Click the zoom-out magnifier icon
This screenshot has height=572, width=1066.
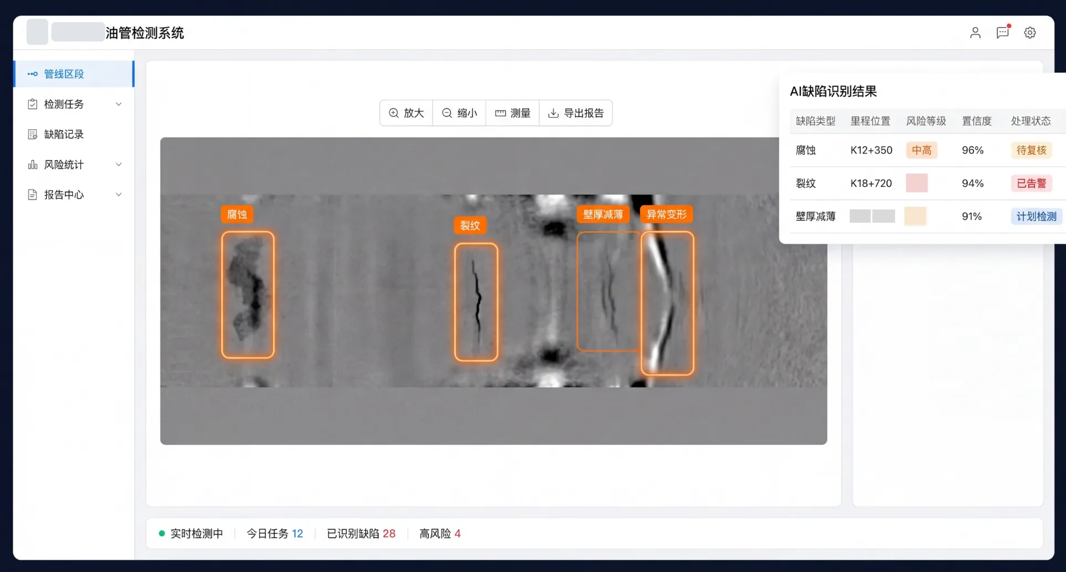tap(447, 113)
